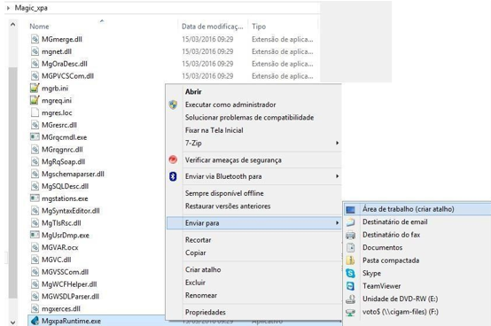Click the zipped folder icon for Pasta compactada
The image size is (491, 326).
click(x=350, y=260)
